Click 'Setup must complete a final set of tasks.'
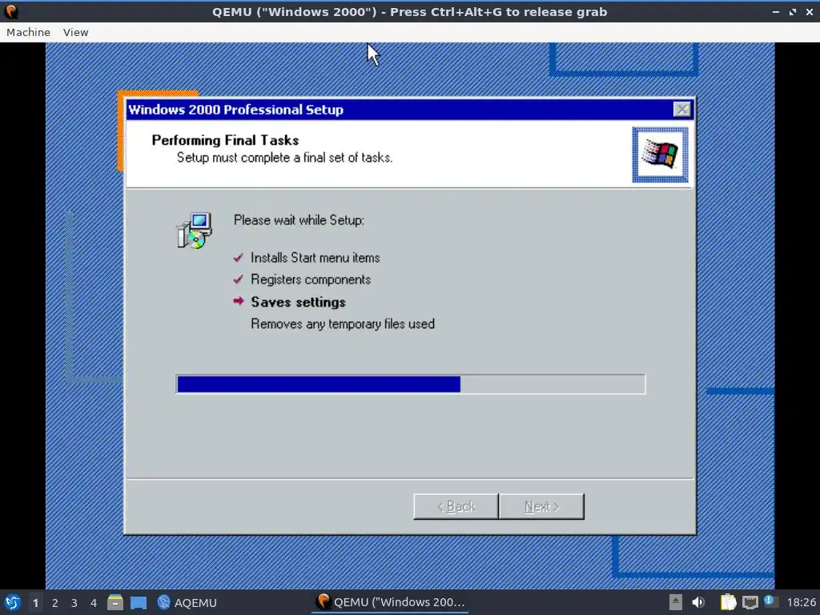 coord(284,158)
